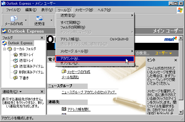Open the Create Mail dropdown arrow
185x122 pixels.
[26, 20]
